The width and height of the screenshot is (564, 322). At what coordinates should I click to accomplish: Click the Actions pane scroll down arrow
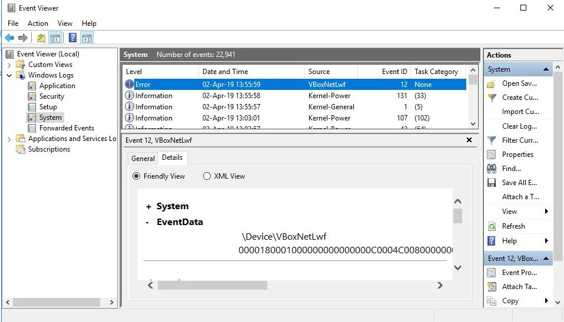pyautogui.click(x=558, y=303)
